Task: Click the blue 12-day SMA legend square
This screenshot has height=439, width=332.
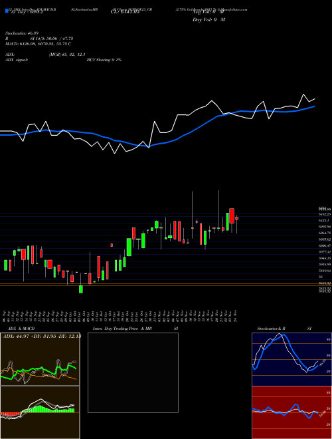Action: (x=7, y=11)
